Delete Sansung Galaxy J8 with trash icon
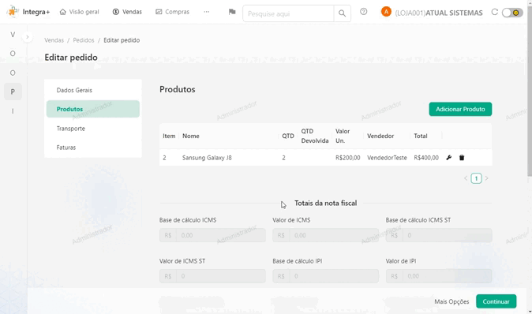Screen dimensions: 532x314 tap(462, 158)
